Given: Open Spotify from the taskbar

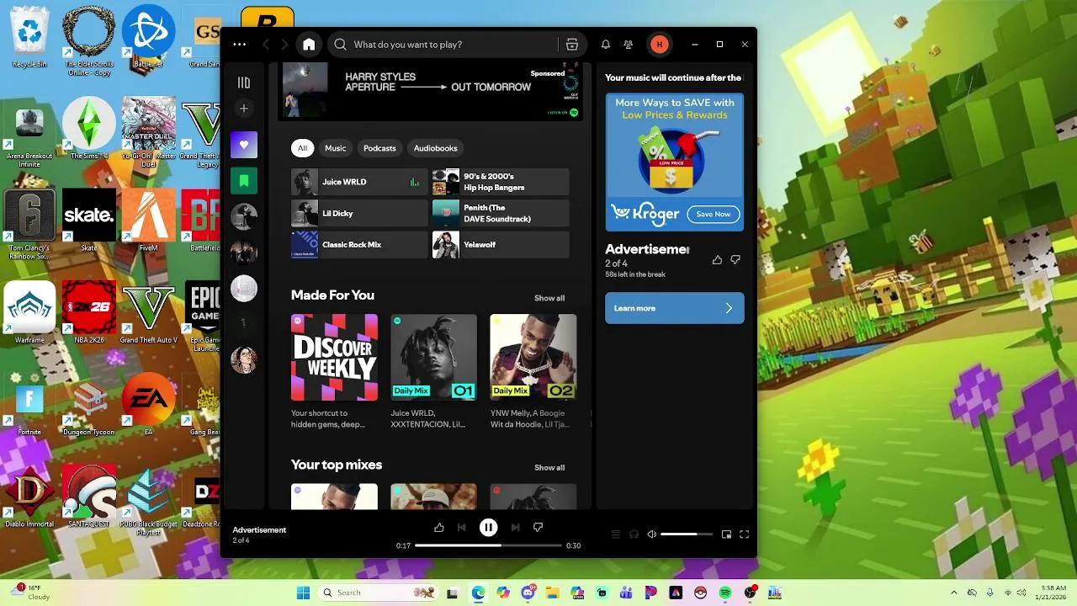Looking at the screenshot, I should pyautogui.click(x=725, y=593).
